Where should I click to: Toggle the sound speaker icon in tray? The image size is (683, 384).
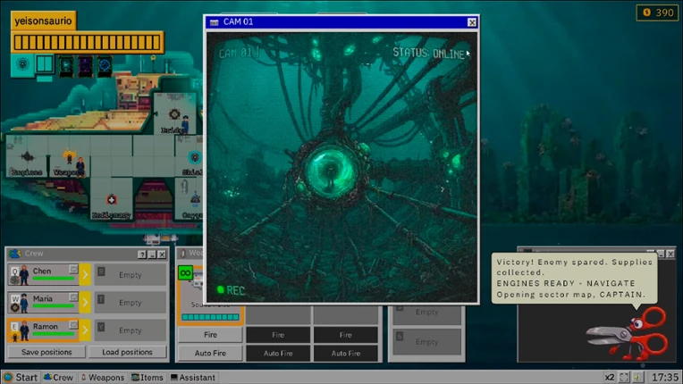(638, 377)
